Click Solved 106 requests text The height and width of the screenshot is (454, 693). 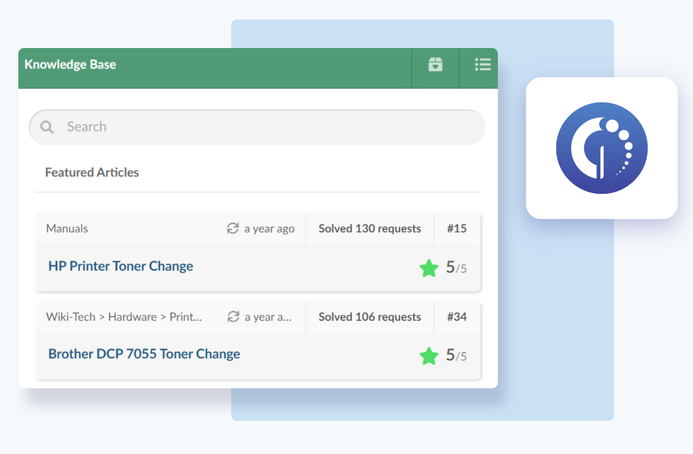[x=370, y=317]
